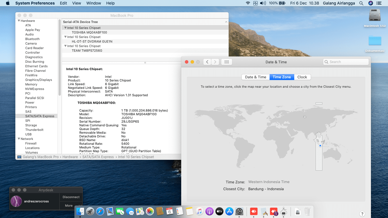This screenshot has width=388, height=218.
Task: Select Macintosh SSD drive on desktop
Action: pos(375,18)
